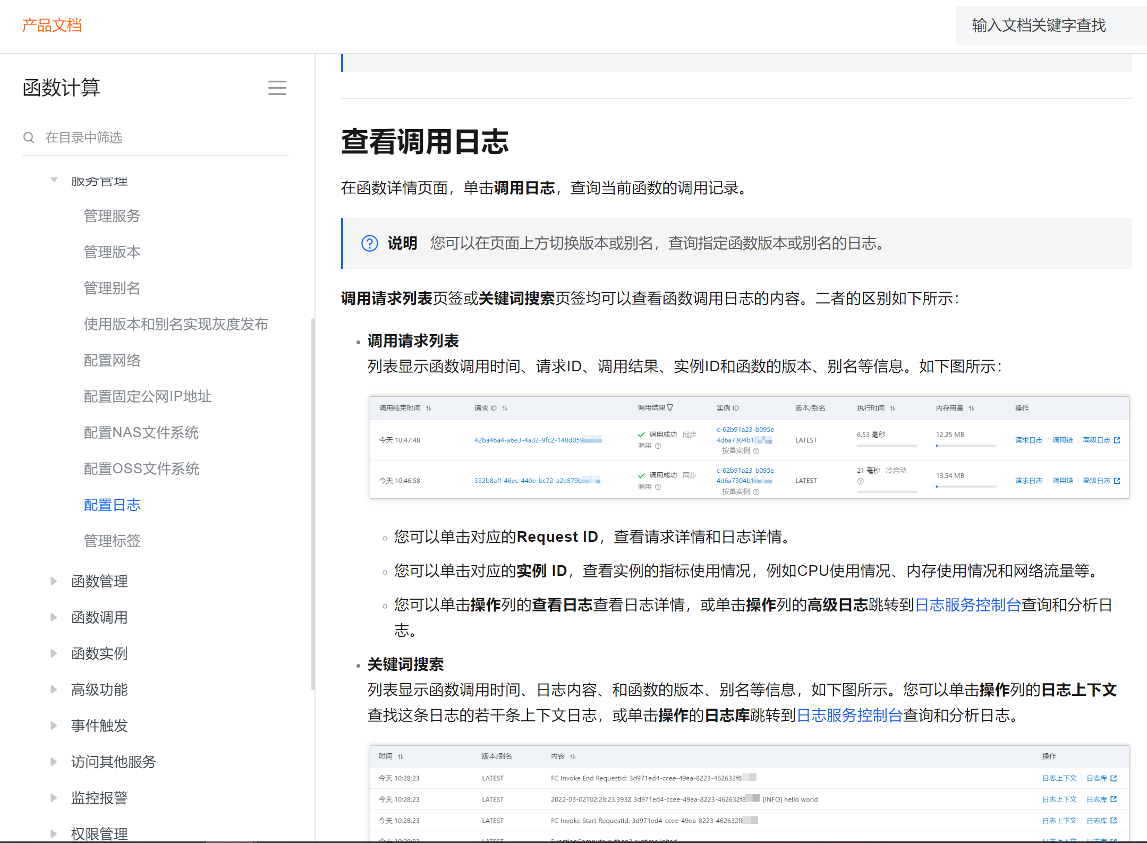This screenshot has height=843, width=1147.
Task: Click 高级日志 external icon in 10:46:58 row
Action: tap(1117, 480)
